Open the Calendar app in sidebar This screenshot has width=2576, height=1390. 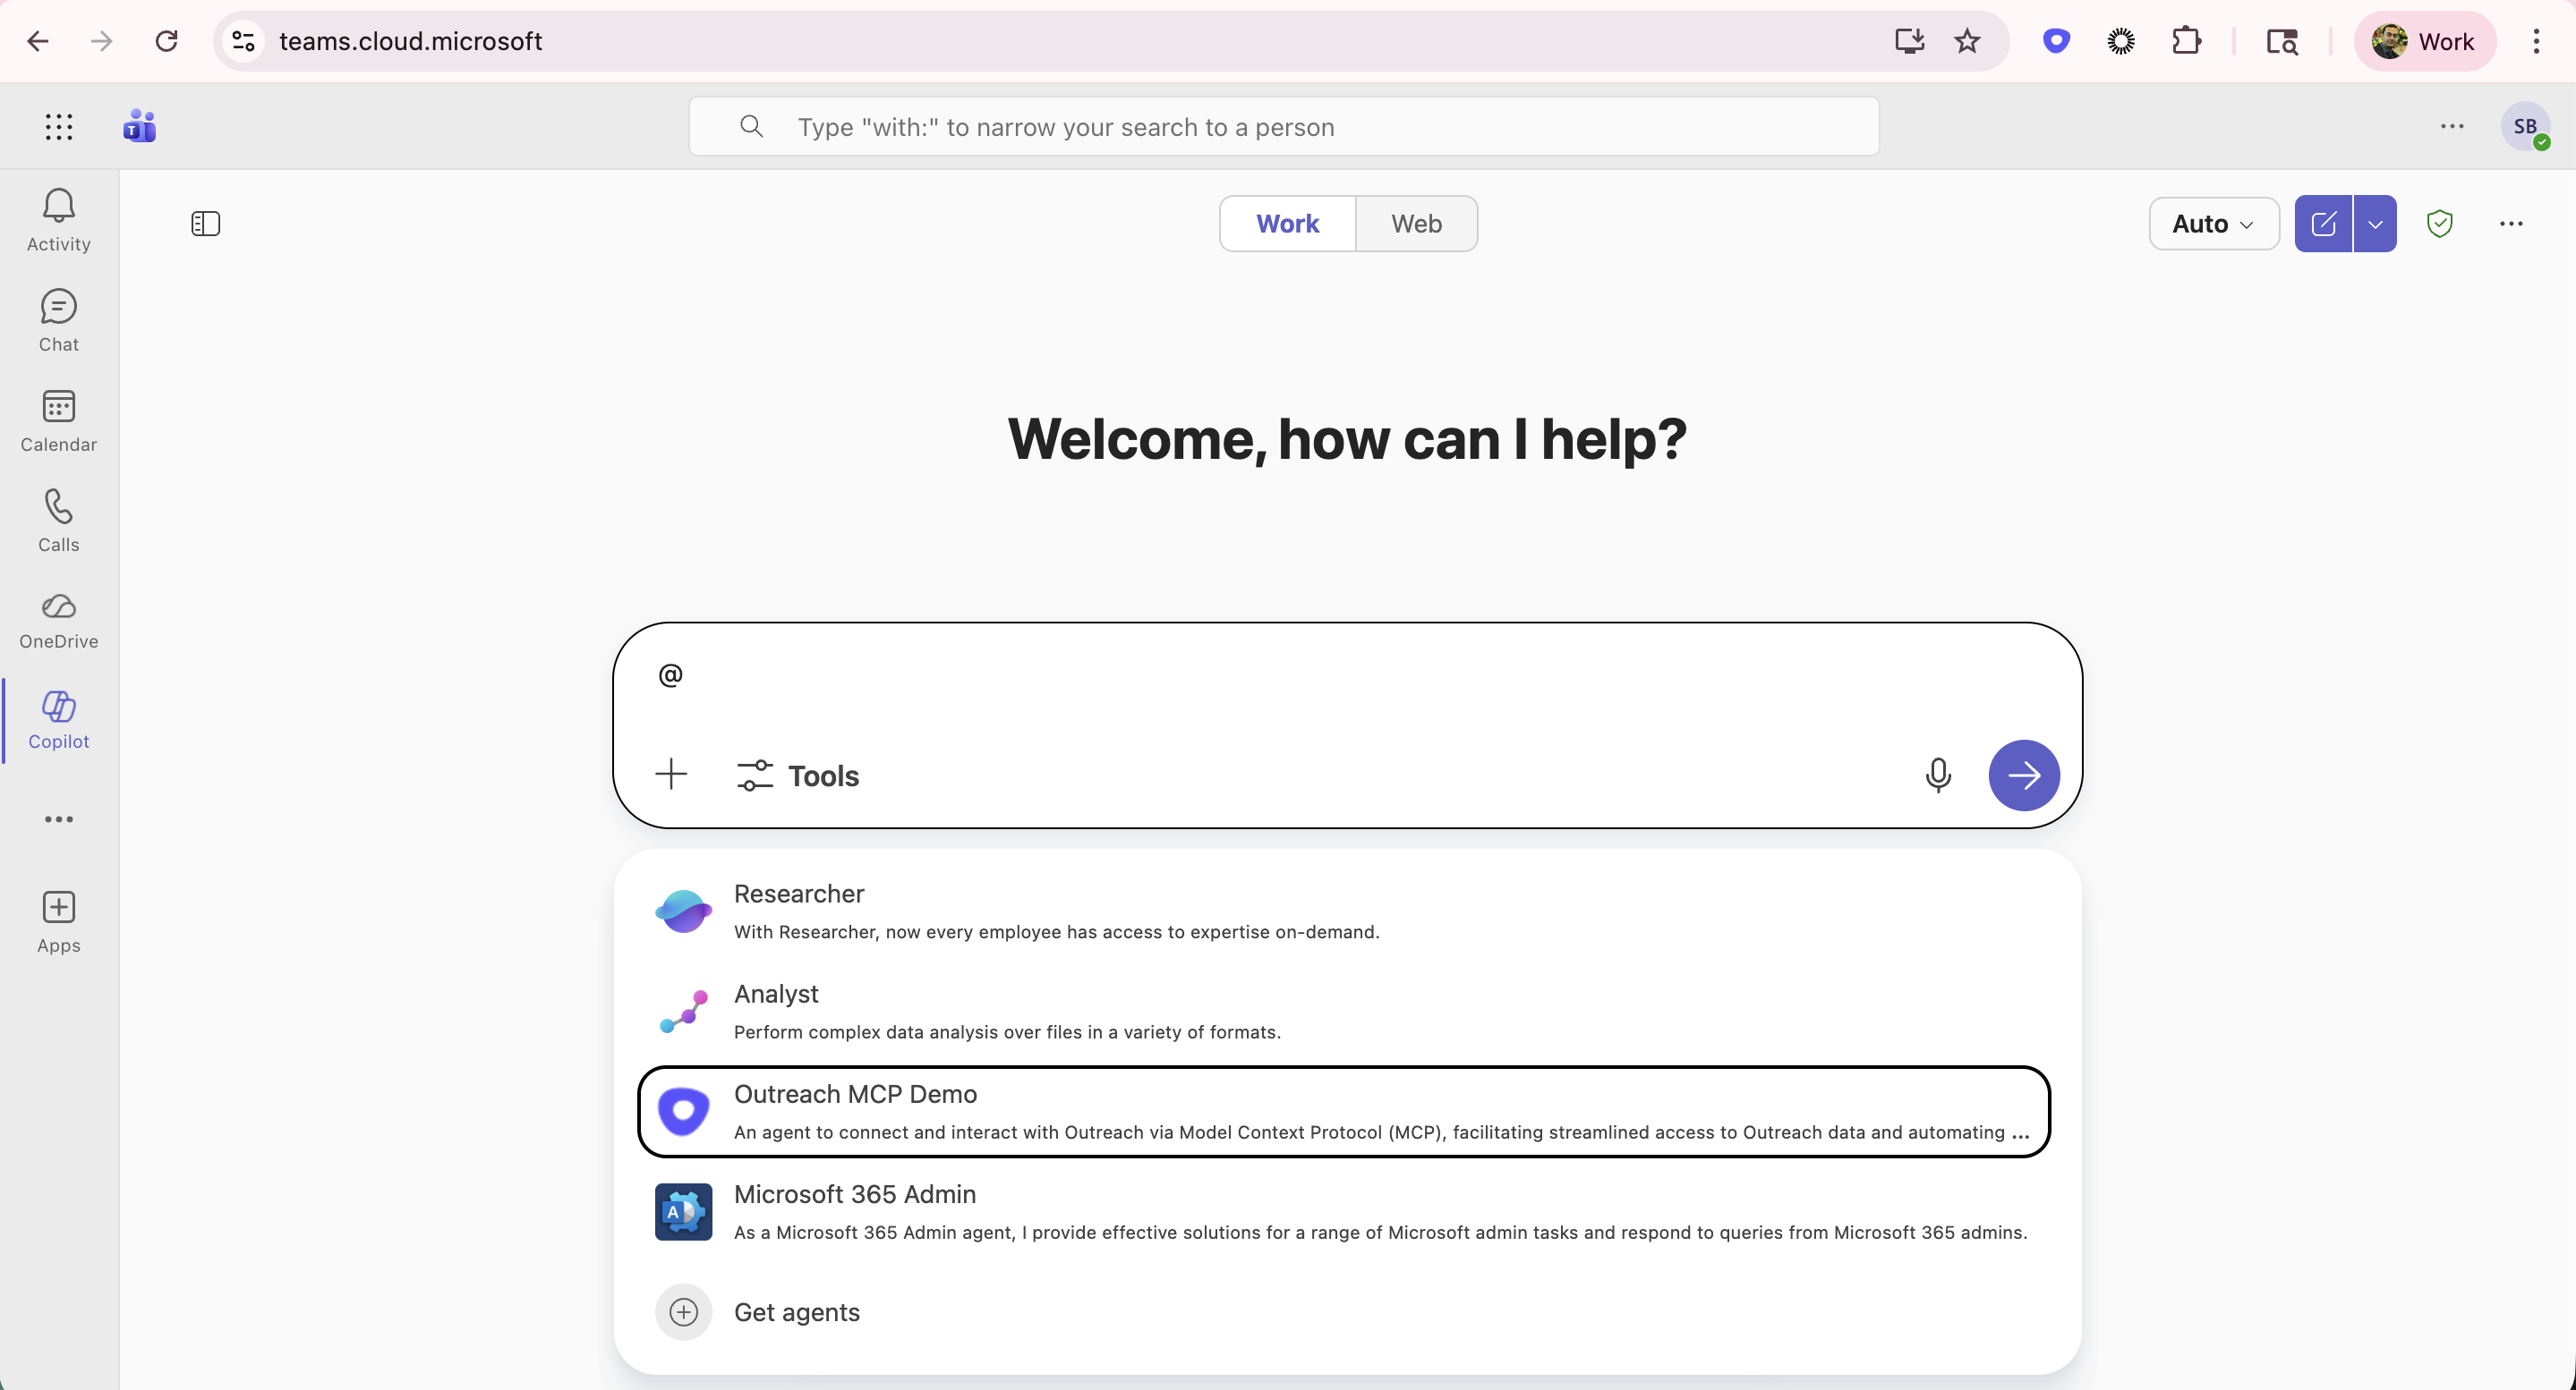(58, 420)
